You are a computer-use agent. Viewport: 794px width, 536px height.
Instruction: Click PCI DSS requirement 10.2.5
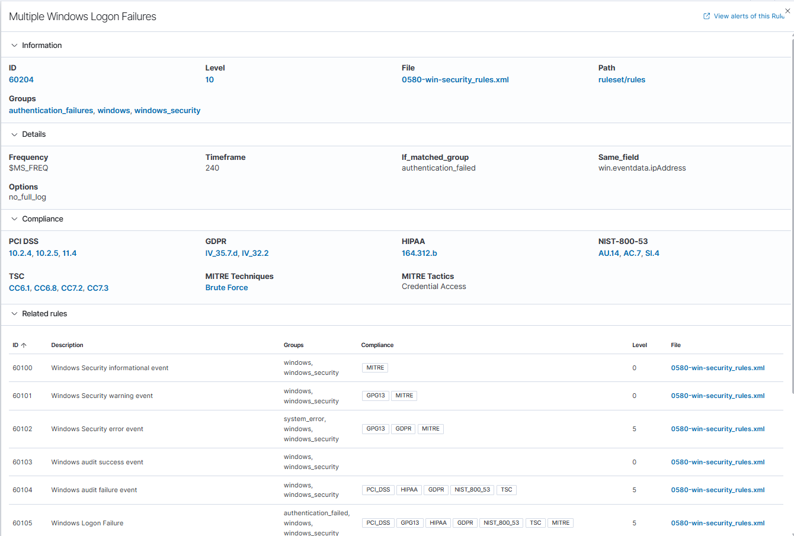click(47, 253)
